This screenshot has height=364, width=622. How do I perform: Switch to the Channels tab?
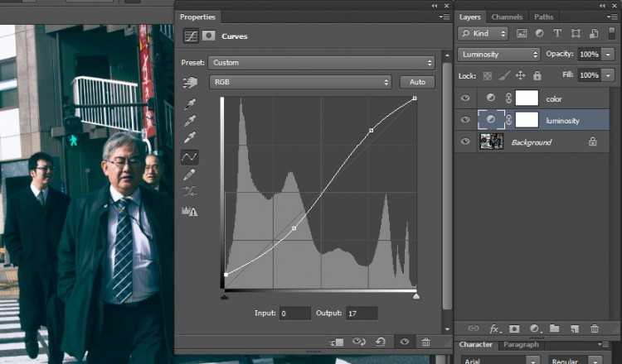tap(507, 17)
